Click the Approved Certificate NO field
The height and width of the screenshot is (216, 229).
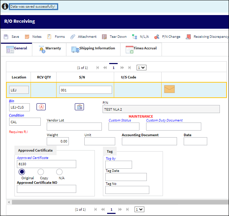click(x=46, y=189)
